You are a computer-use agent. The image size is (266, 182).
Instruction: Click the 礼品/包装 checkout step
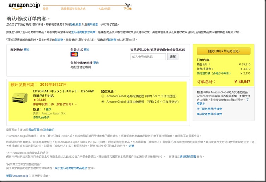[104, 8]
